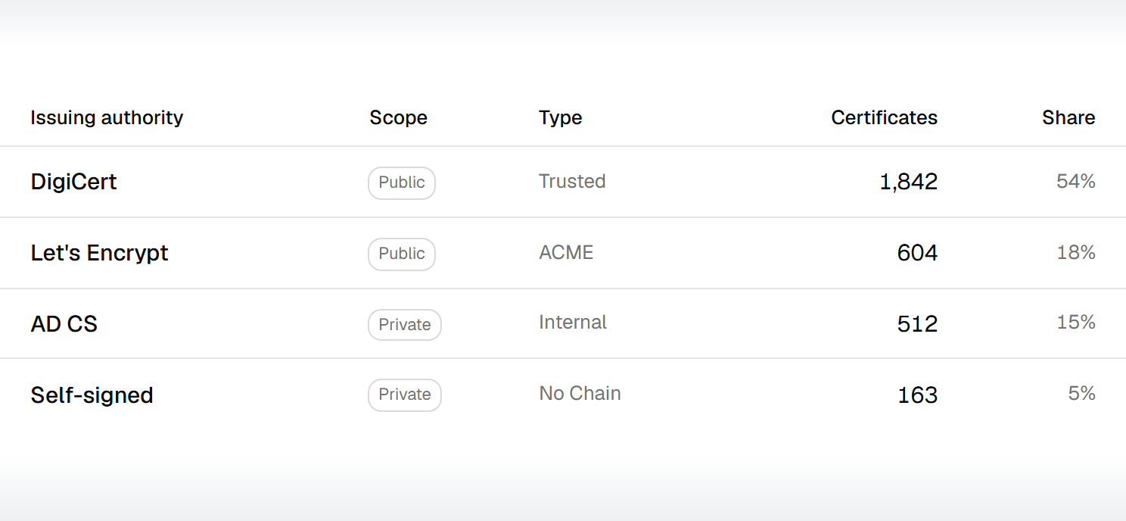Click the ACME type label
This screenshot has width=1126, height=521.
click(566, 252)
